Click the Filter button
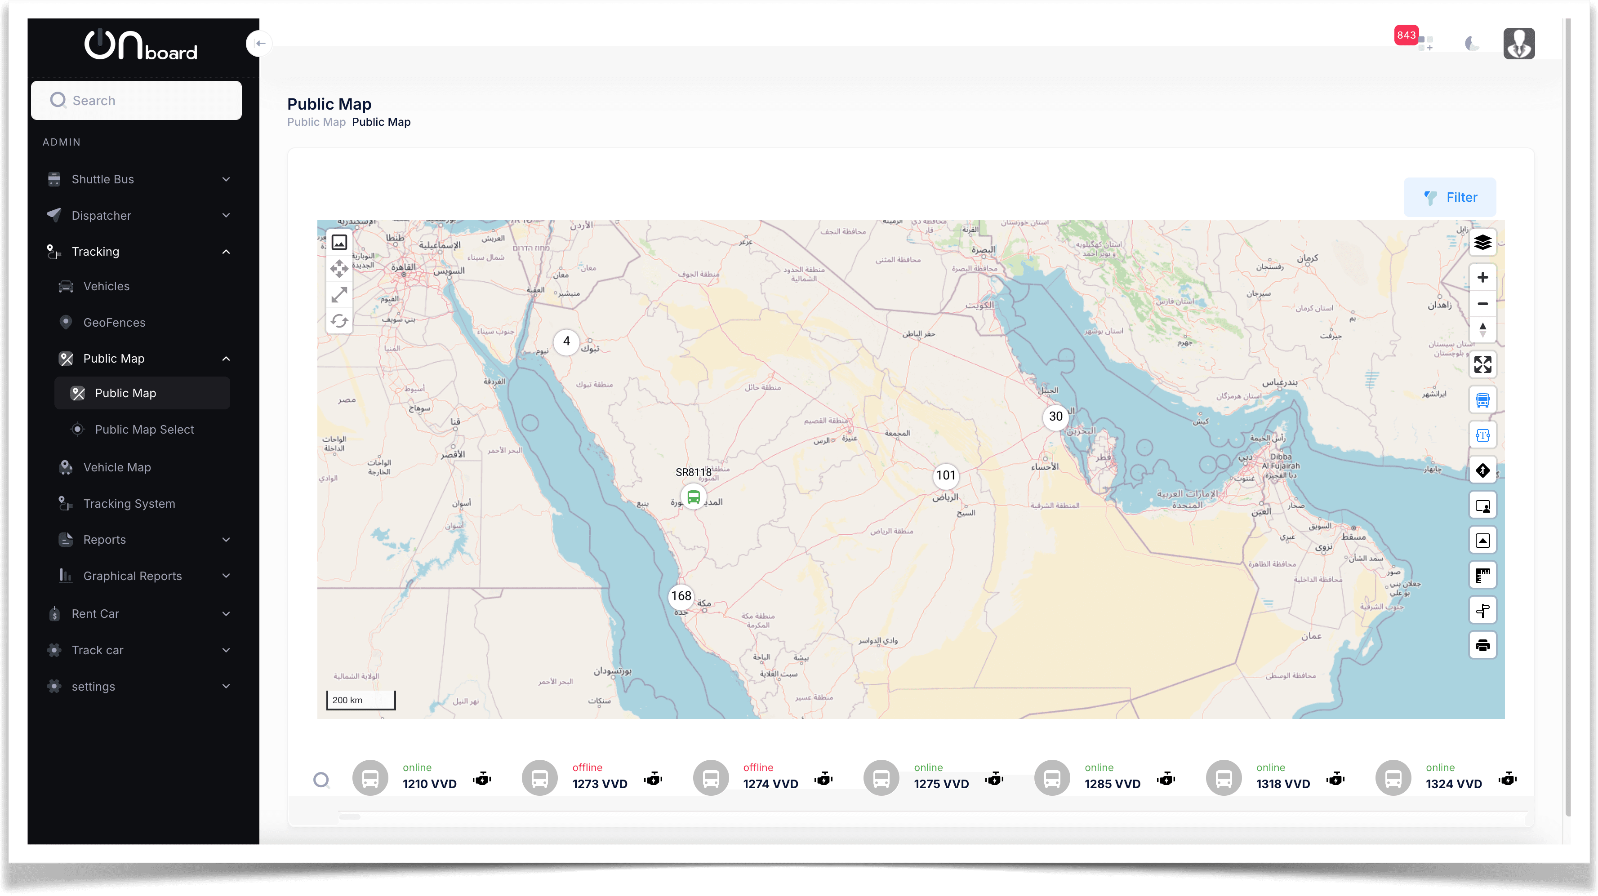Screen dimensions: 1598x896 1450,196
